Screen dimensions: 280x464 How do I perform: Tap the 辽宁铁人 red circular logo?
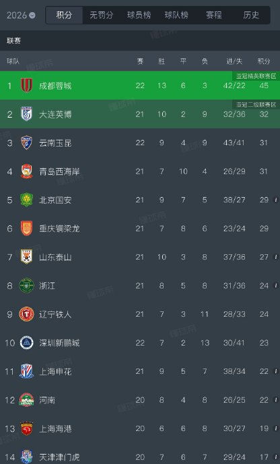[27, 314]
